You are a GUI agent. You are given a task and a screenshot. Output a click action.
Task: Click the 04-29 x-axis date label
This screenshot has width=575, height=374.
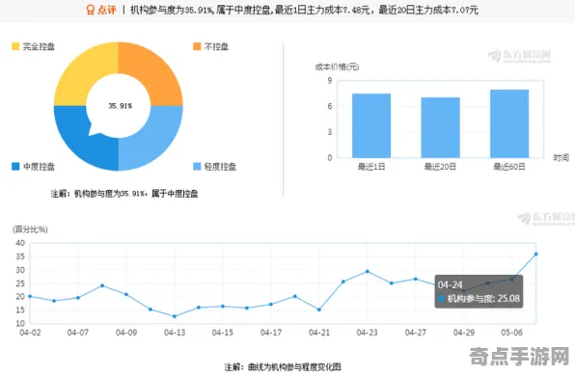[x=464, y=333]
